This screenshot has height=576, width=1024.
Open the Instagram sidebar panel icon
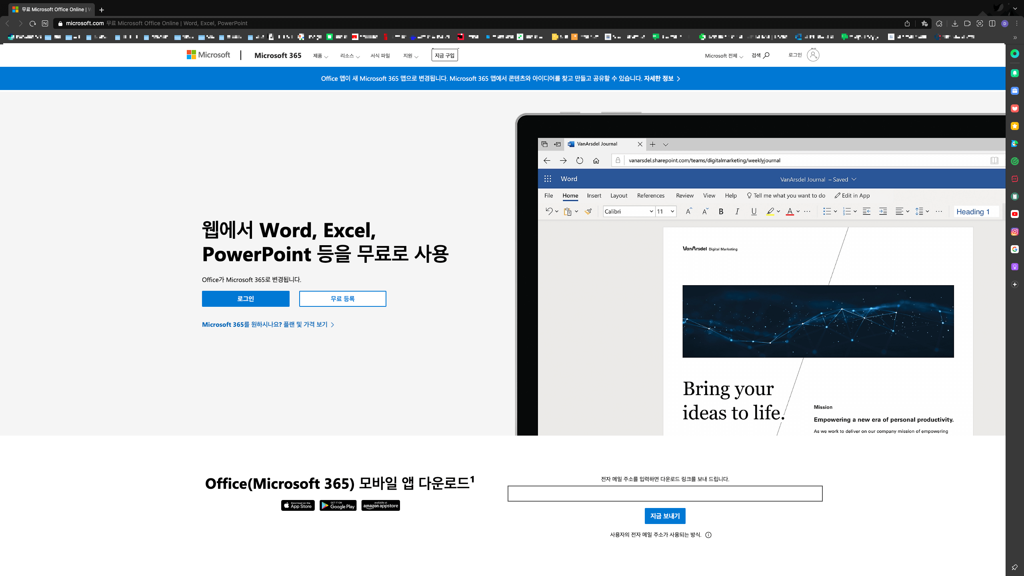(x=1015, y=232)
